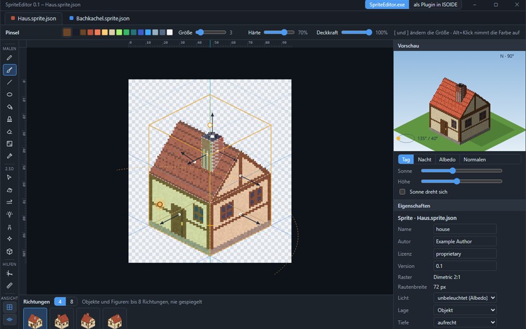The image size is (526, 329).
Task: Select the ellipse shape tool
Action: point(9,94)
